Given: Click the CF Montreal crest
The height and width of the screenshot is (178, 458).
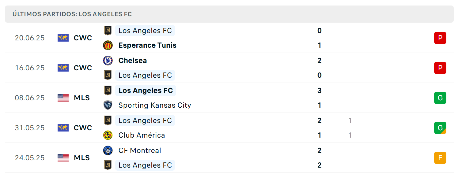Looking at the screenshot, I should pyautogui.click(x=108, y=150).
